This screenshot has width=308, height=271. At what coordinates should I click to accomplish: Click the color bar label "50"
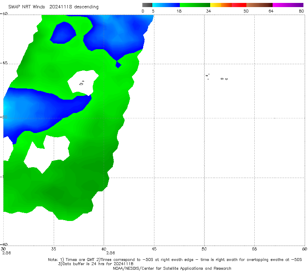click(x=246, y=11)
